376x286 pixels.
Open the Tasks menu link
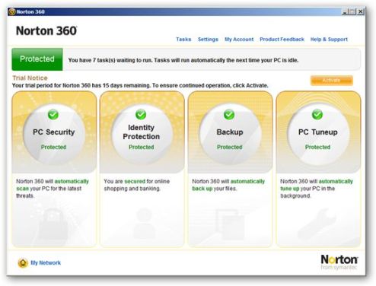[183, 40]
